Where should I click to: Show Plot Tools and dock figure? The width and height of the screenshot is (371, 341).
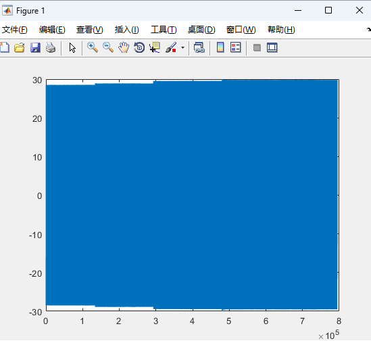(272, 47)
